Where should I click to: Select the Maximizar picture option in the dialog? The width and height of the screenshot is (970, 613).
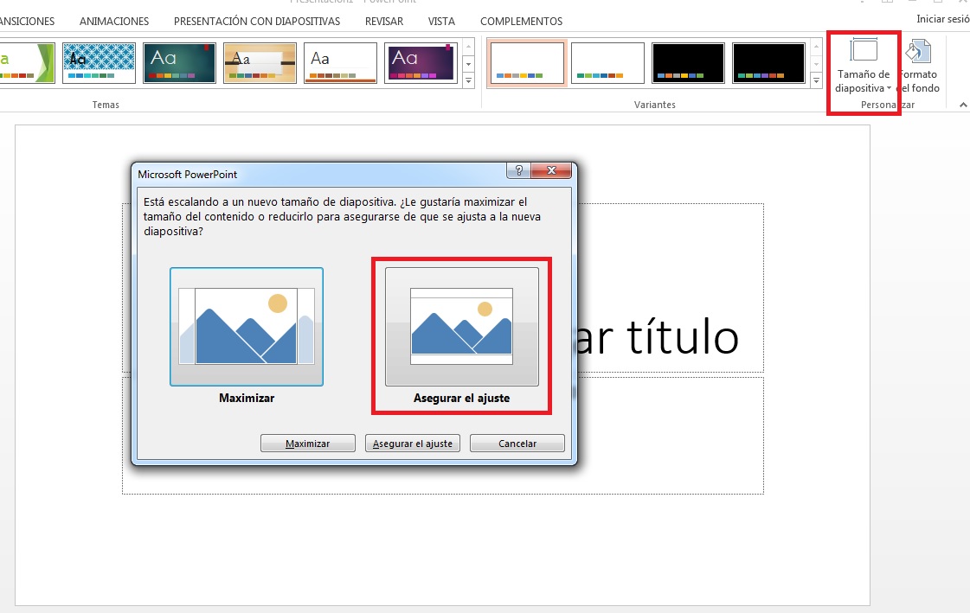[247, 327]
